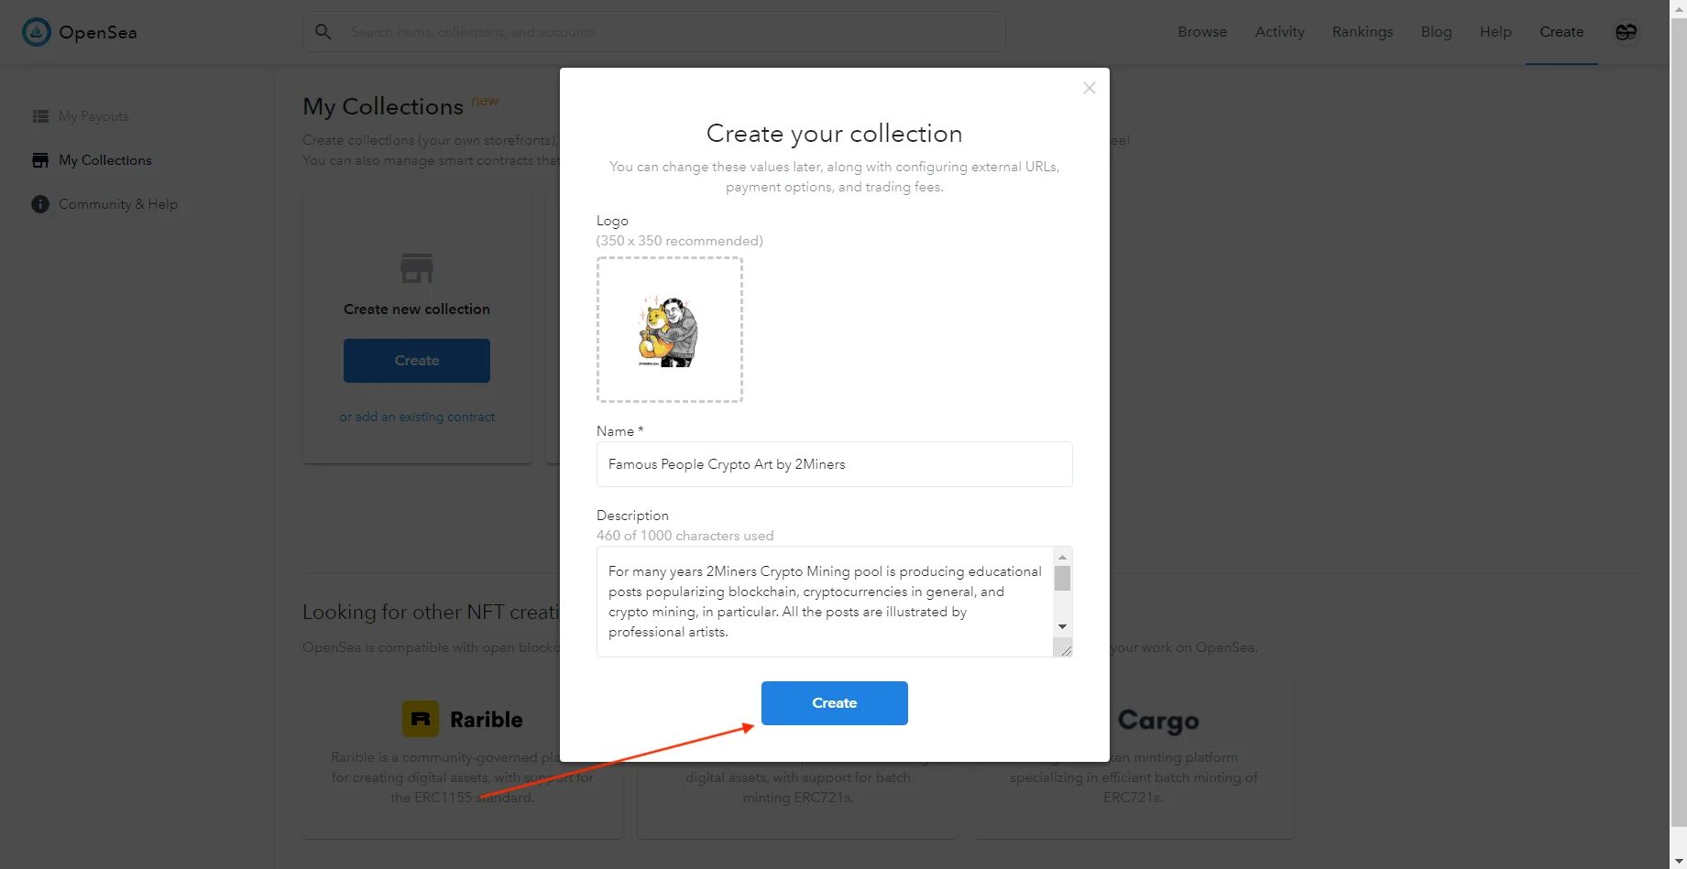Open the Blog link in navigation
This screenshot has height=869, width=1687.
1436,32
